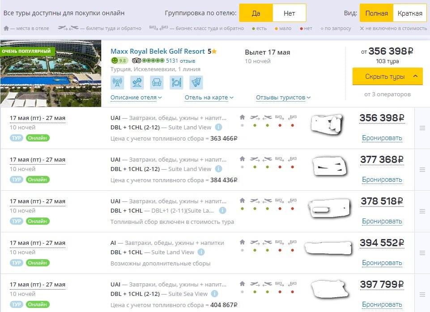Click 'Бронировать' for the 356 398₽ tour
Viewport: 430px width, 312px height.
(382, 138)
